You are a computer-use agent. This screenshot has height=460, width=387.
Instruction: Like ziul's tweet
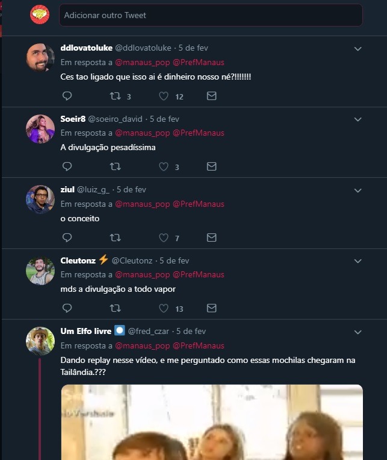163,238
